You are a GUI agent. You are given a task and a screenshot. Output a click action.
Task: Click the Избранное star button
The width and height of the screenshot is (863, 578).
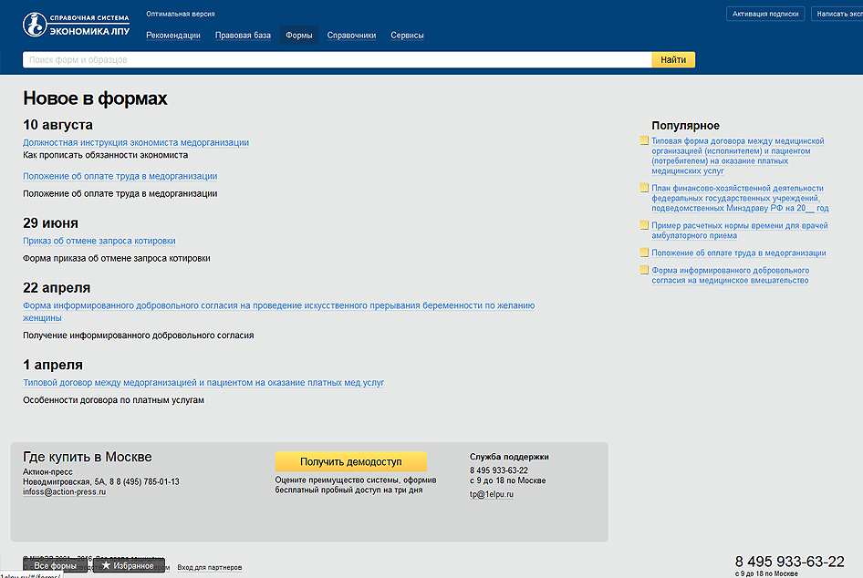[x=129, y=566]
